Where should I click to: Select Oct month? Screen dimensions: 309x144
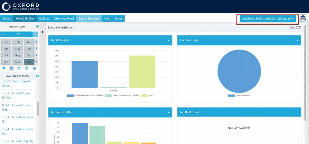(x=6, y=62)
